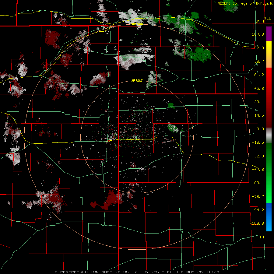Select the -47.6 scale value
Screen dimensions: 274x274
[258, 170]
